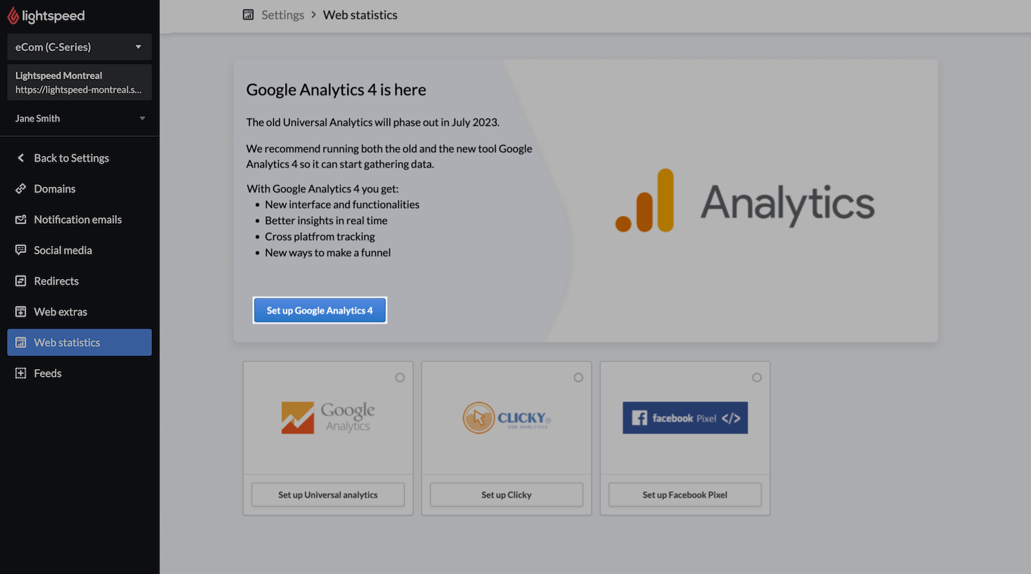Select the Google Analytics card radio button
The width and height of the screenshot is (1031, 574).
point(400,377)
